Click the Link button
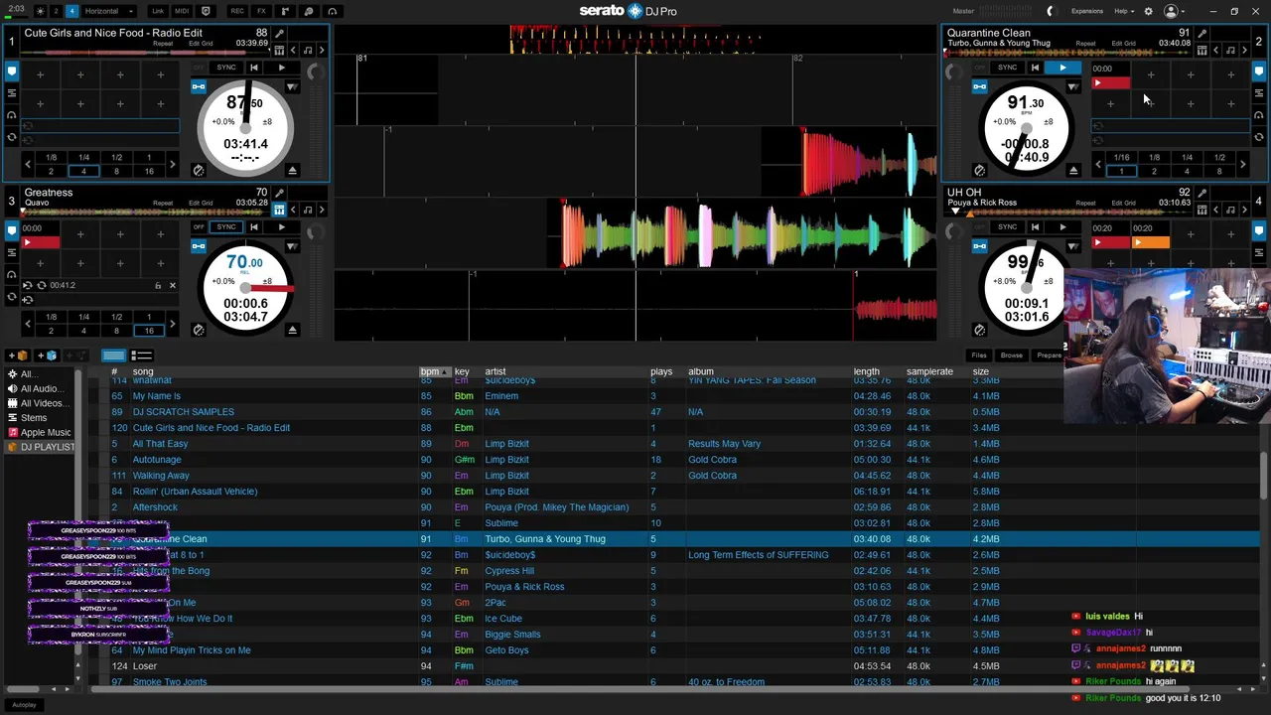 [158, 11]
